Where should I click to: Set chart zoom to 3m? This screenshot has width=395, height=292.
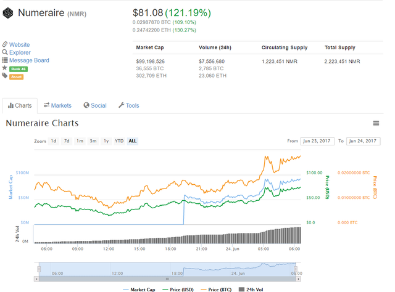93,141
